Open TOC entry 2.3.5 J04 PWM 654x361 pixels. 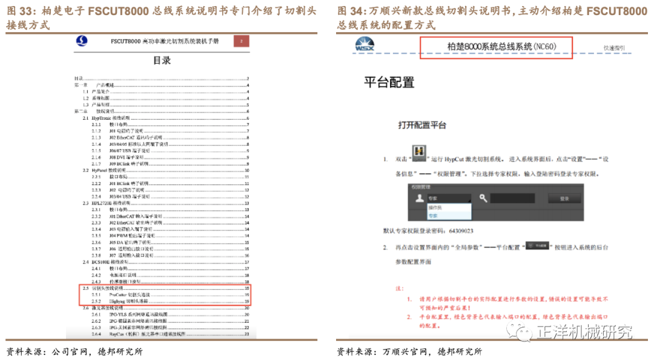coord(170,236)
